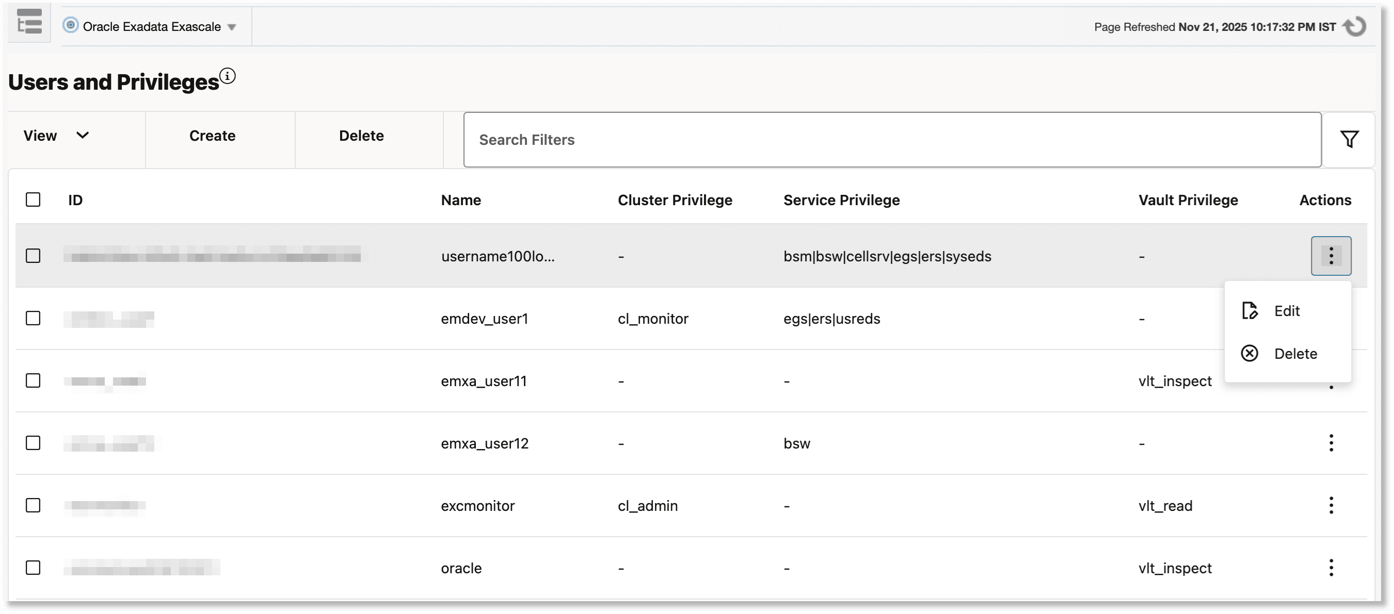Select the emxa_user11 name cell
Image resolution: width=1394 pixels, height=614 pixels.
(x=484, y=381)
